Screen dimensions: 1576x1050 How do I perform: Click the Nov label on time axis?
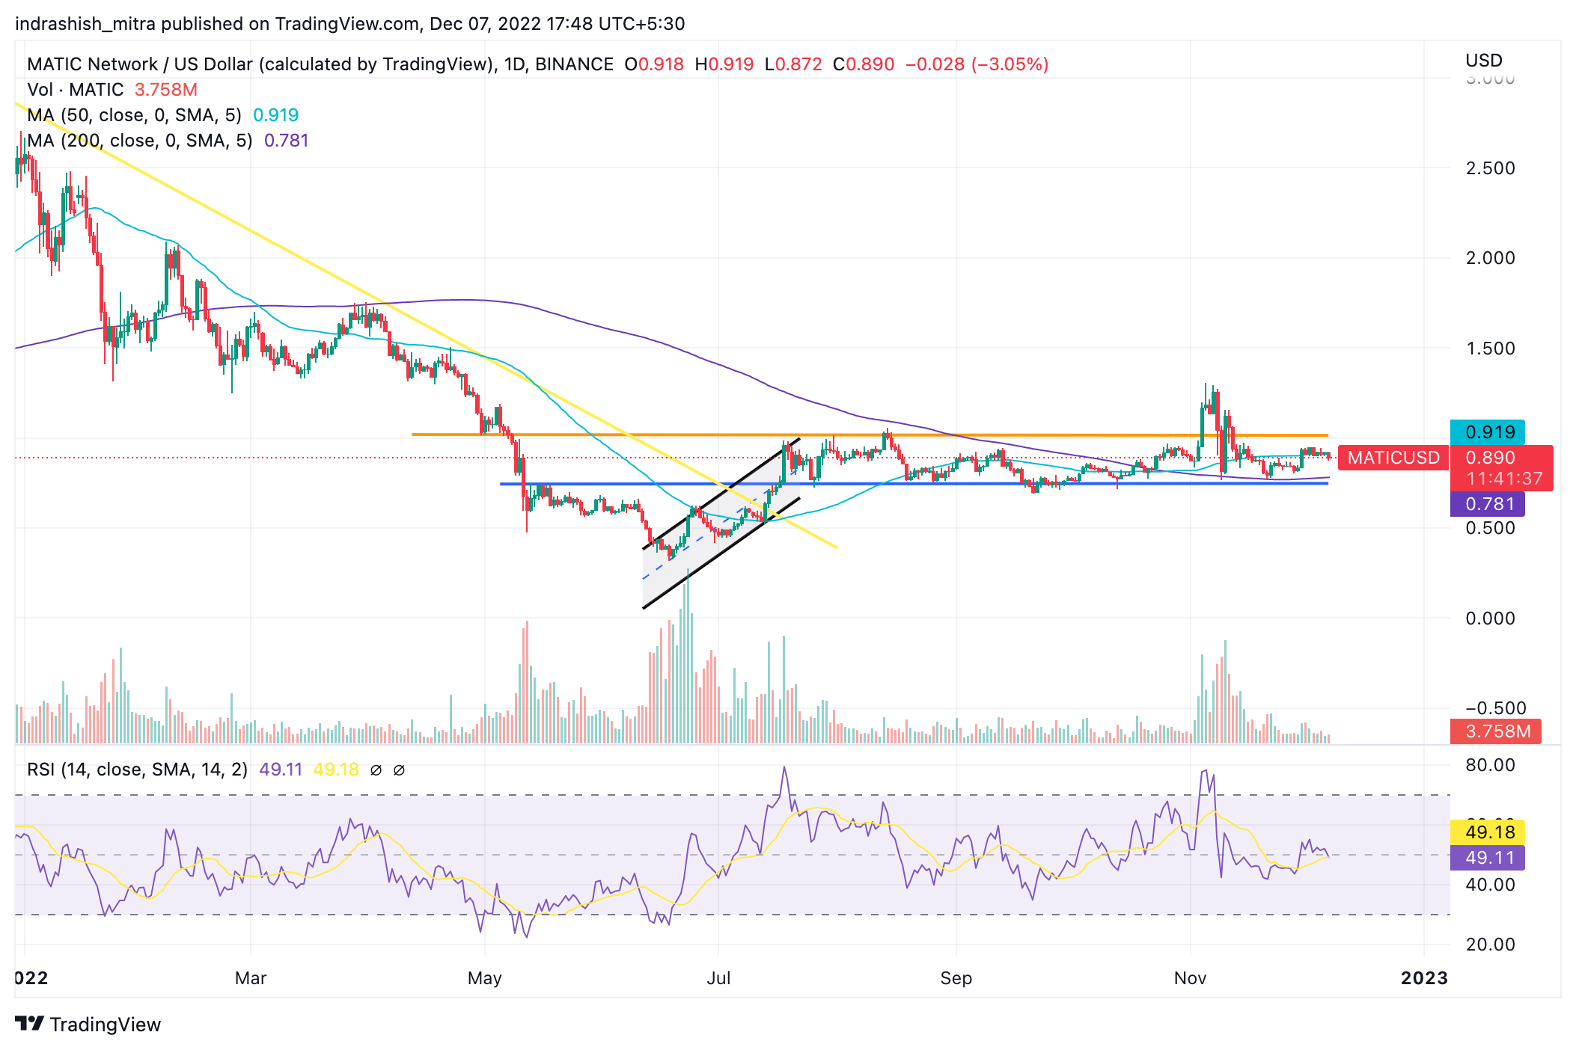1190,978
